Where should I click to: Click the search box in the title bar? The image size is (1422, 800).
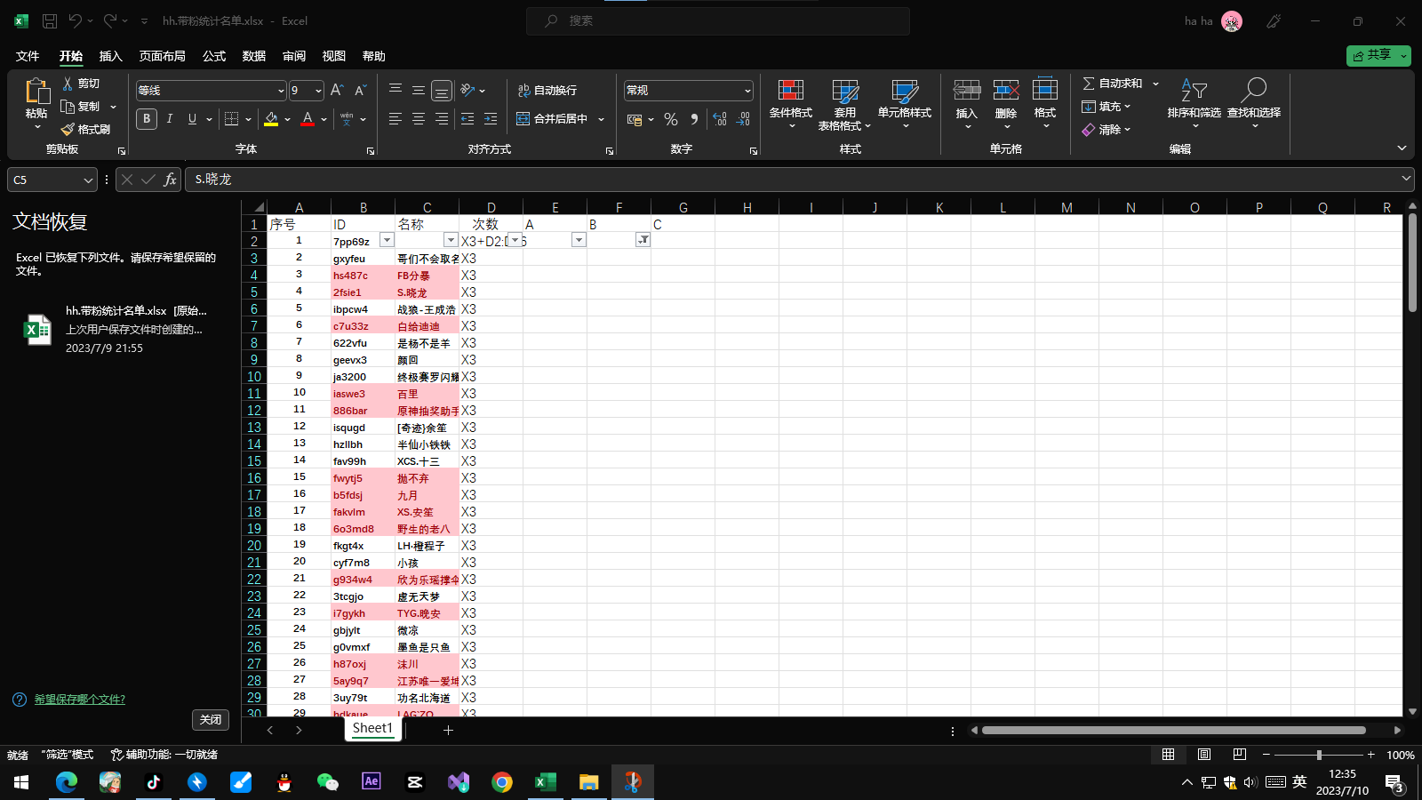pyautogui.click(x=718, y=20)
